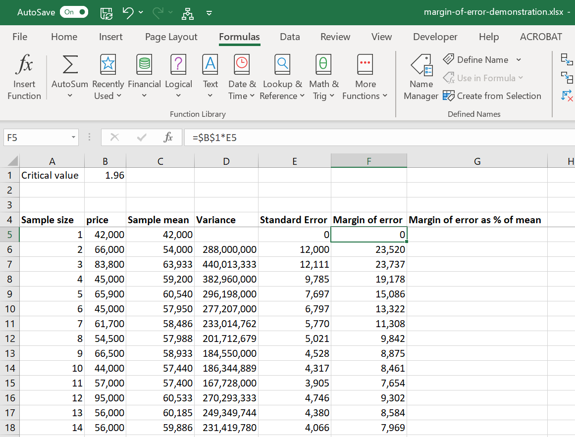
Task: Click the Insert Function fx icon
Action: pyautogui.click(x=24, y=65)
